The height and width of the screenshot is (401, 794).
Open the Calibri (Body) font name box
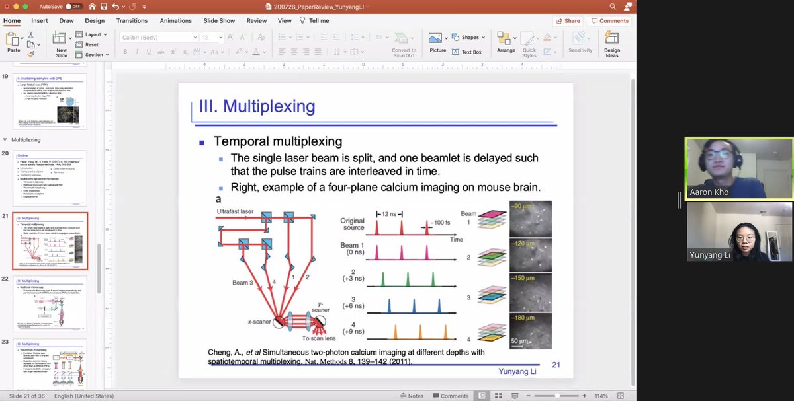(x=159, y=38)
